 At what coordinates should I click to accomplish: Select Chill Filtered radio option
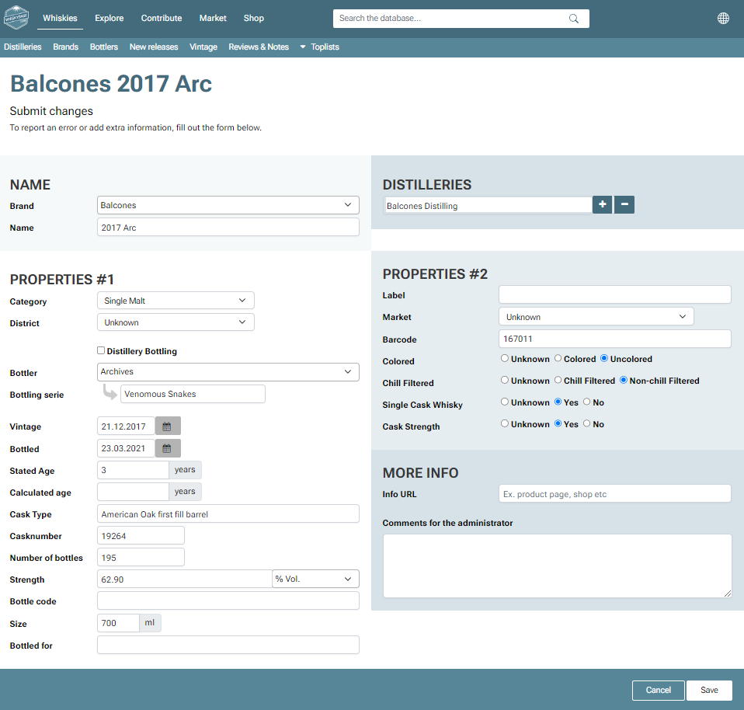coord(558,380)
